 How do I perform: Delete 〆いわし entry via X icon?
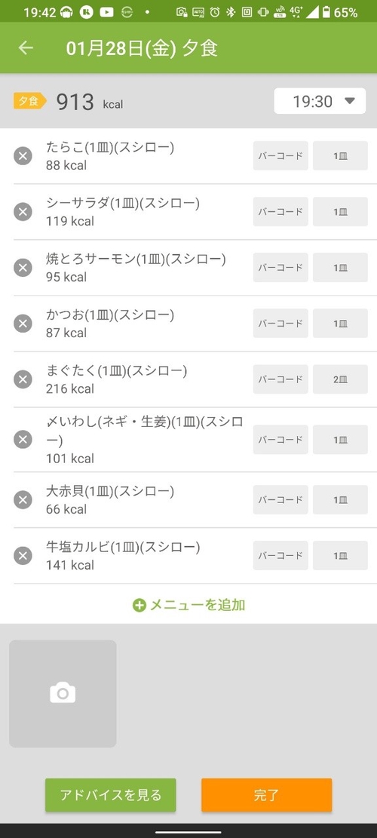(x=23, y=439)
